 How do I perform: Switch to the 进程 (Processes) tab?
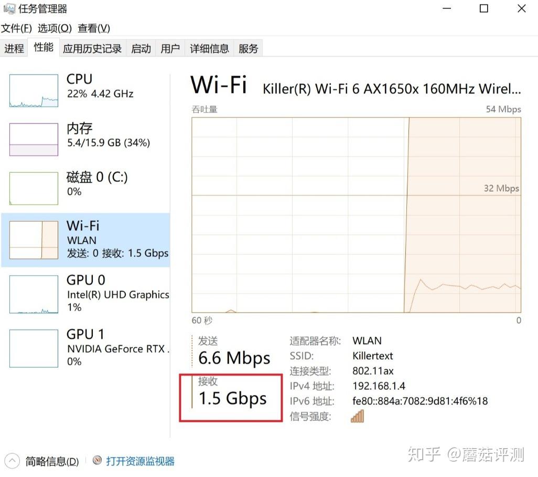tap(14, 48)
